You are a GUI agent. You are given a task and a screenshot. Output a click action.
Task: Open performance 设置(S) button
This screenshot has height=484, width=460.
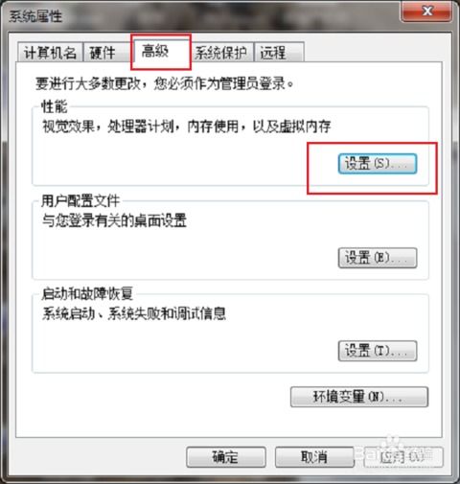pyautogui.click(x=378, y=164)
